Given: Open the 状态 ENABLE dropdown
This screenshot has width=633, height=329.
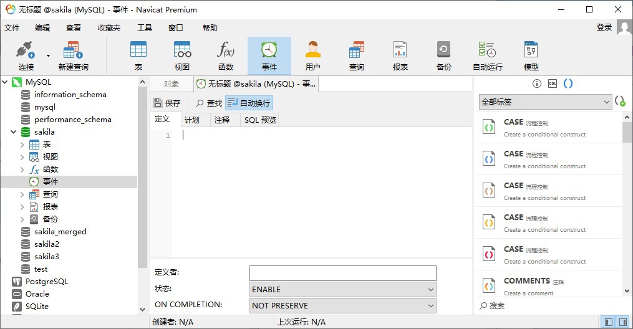Looking at the screenshot, I should [x=343, y=290].
